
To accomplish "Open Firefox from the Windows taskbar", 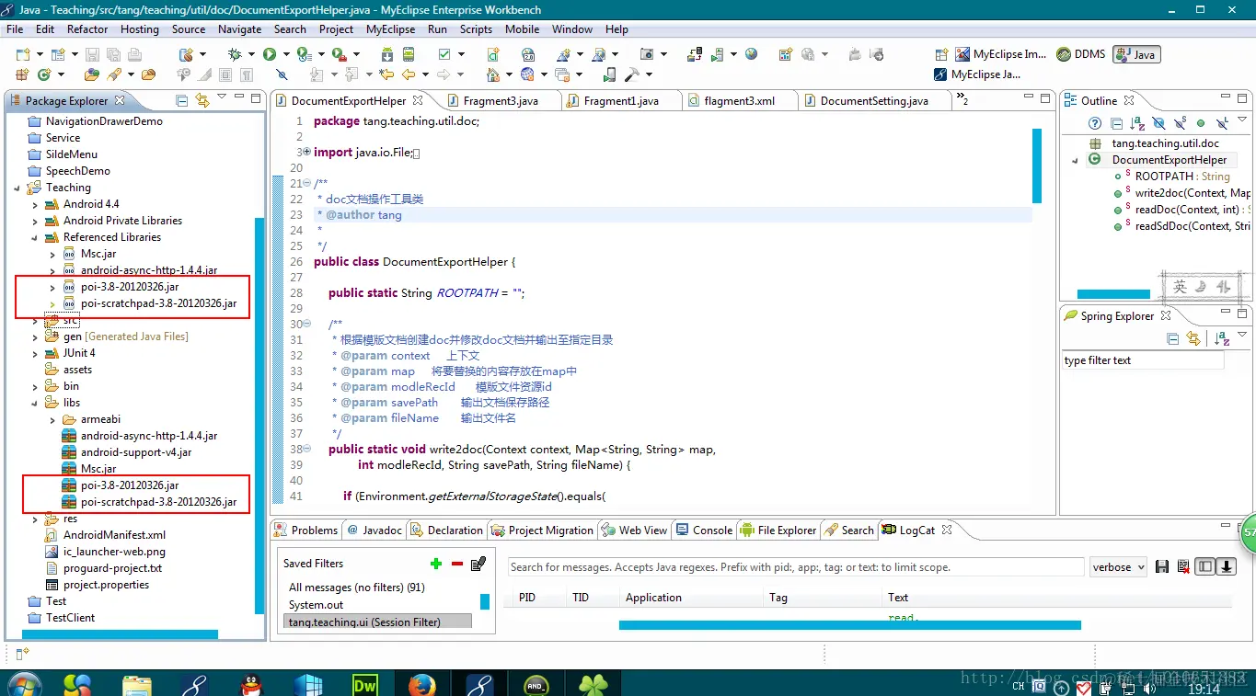I will point(421,685).
